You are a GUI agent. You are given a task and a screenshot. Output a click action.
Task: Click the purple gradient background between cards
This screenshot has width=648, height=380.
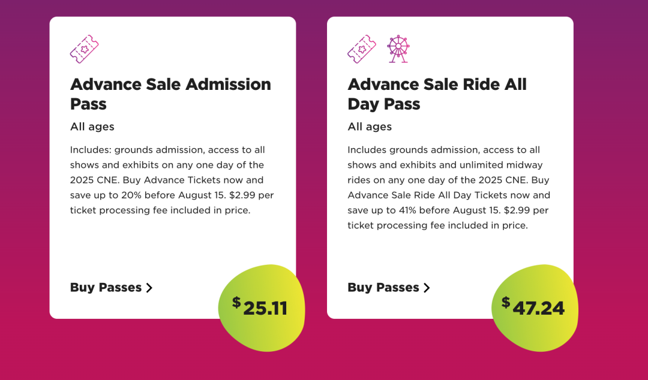coord(311,165)
